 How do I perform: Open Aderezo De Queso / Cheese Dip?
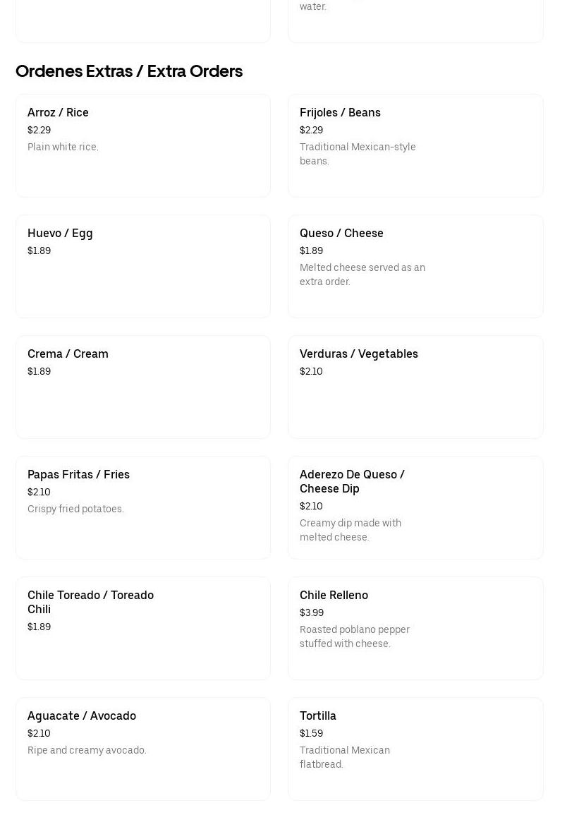415,507
